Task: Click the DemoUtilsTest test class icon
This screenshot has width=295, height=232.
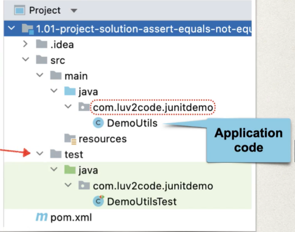Action: click(x=98, y=201)
